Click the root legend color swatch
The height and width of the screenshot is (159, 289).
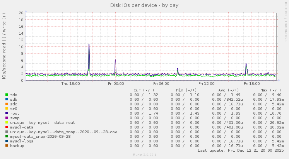tap(7, 113)
